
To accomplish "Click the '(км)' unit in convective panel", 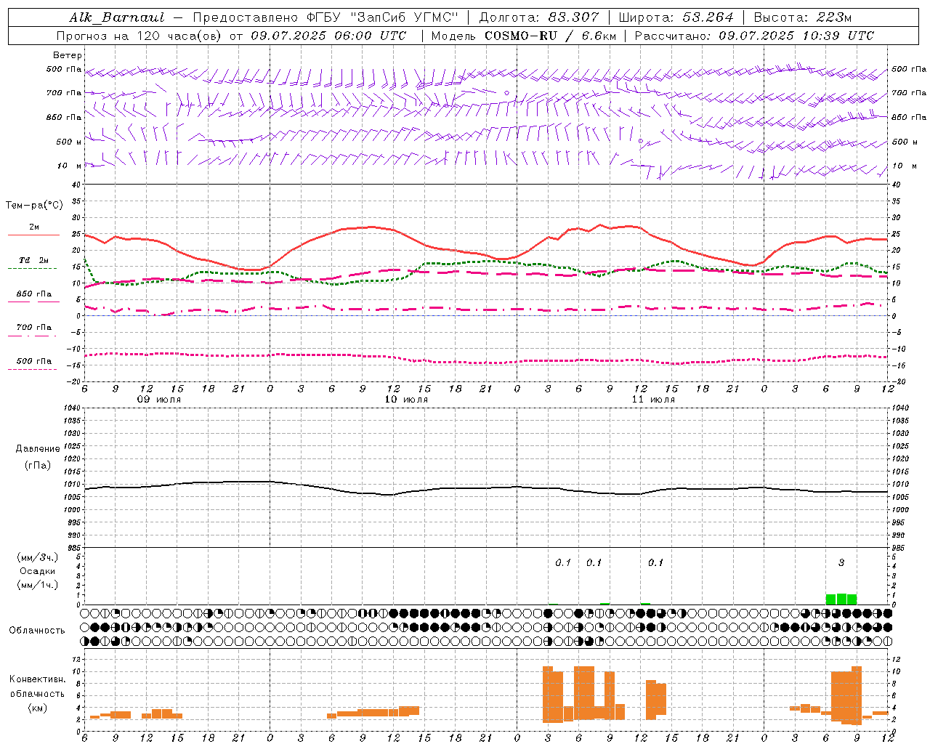I will tap(38, 708).
